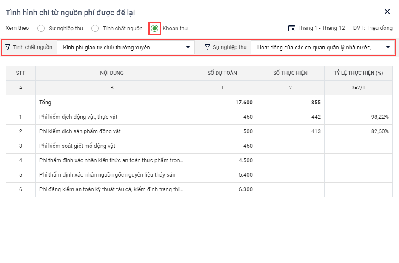Select the Tính chất nguồn radio button
This screenshot has height=263, width=399.
click(x=95, y=29)
